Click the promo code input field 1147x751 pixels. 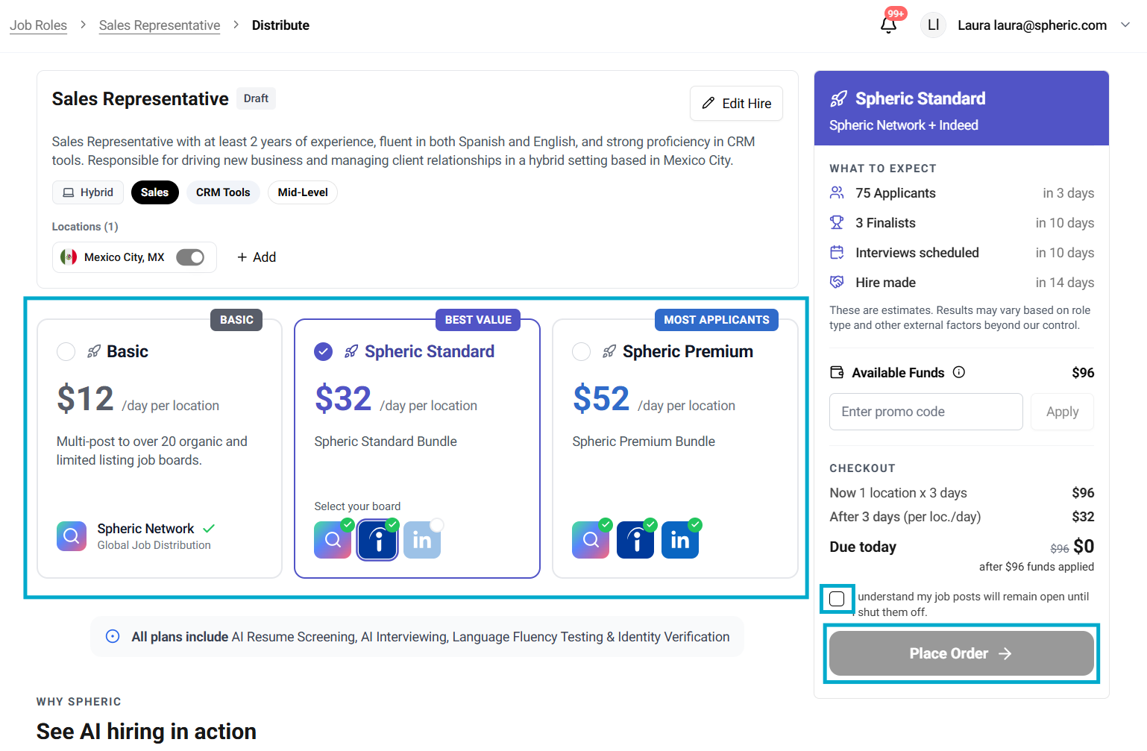coord(926,412)
